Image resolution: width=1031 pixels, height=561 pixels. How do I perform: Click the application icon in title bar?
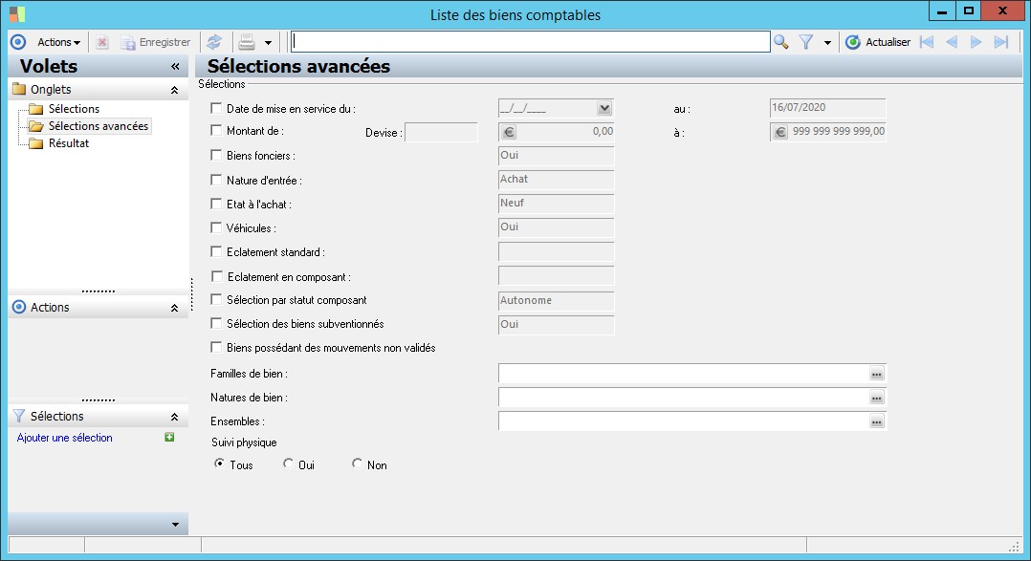click(x=17, y=13)
